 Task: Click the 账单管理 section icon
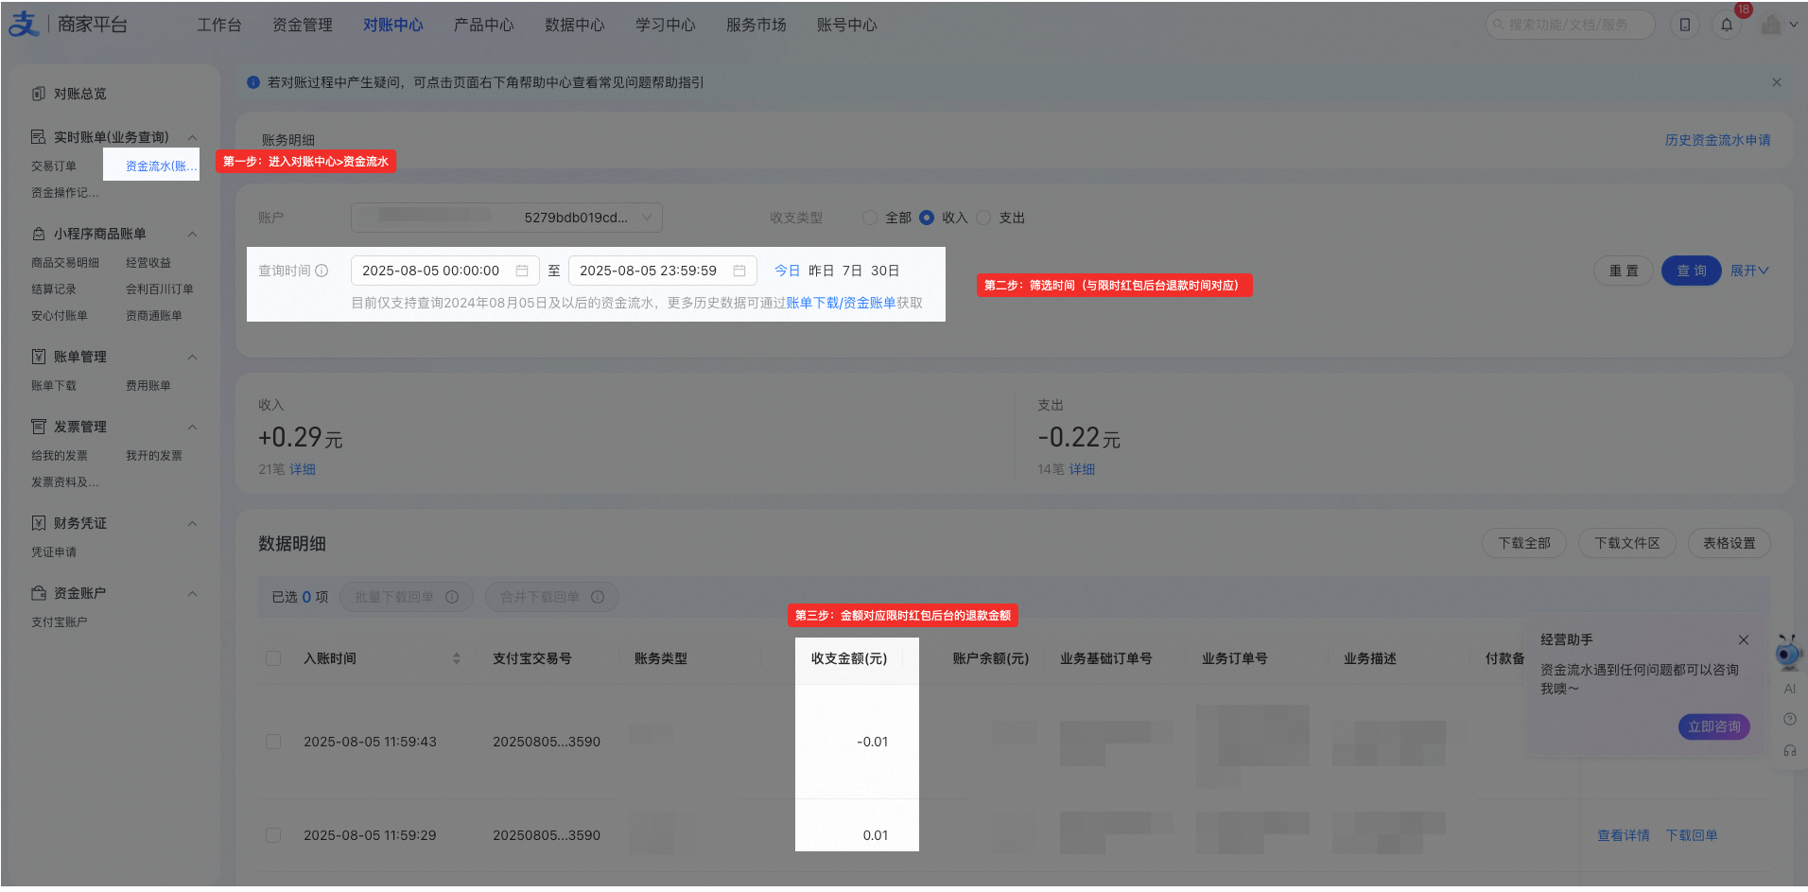click(39, 357)
